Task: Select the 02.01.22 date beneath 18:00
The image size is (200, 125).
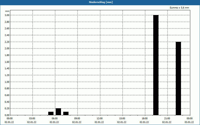Action: click(144, 122)
